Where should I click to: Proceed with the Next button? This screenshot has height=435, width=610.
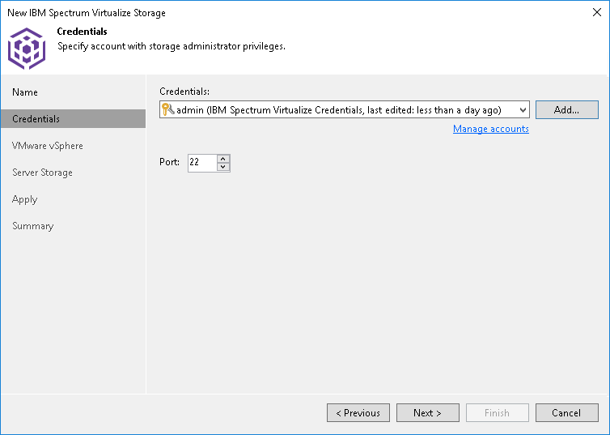[427, 413]
